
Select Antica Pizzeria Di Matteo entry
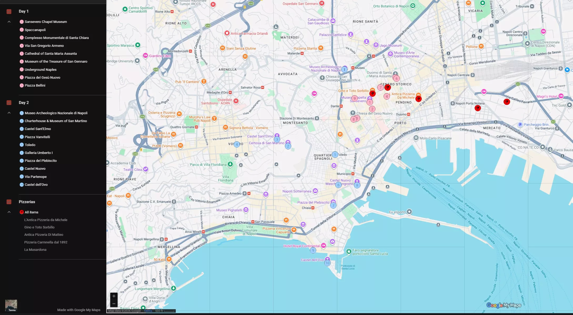[x=44, y=234]
